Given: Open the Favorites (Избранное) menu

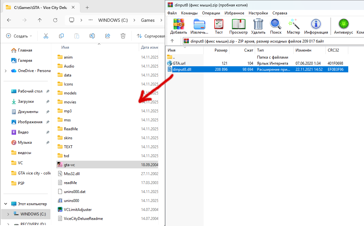Looking at the screenshot, I should [234, 13].
